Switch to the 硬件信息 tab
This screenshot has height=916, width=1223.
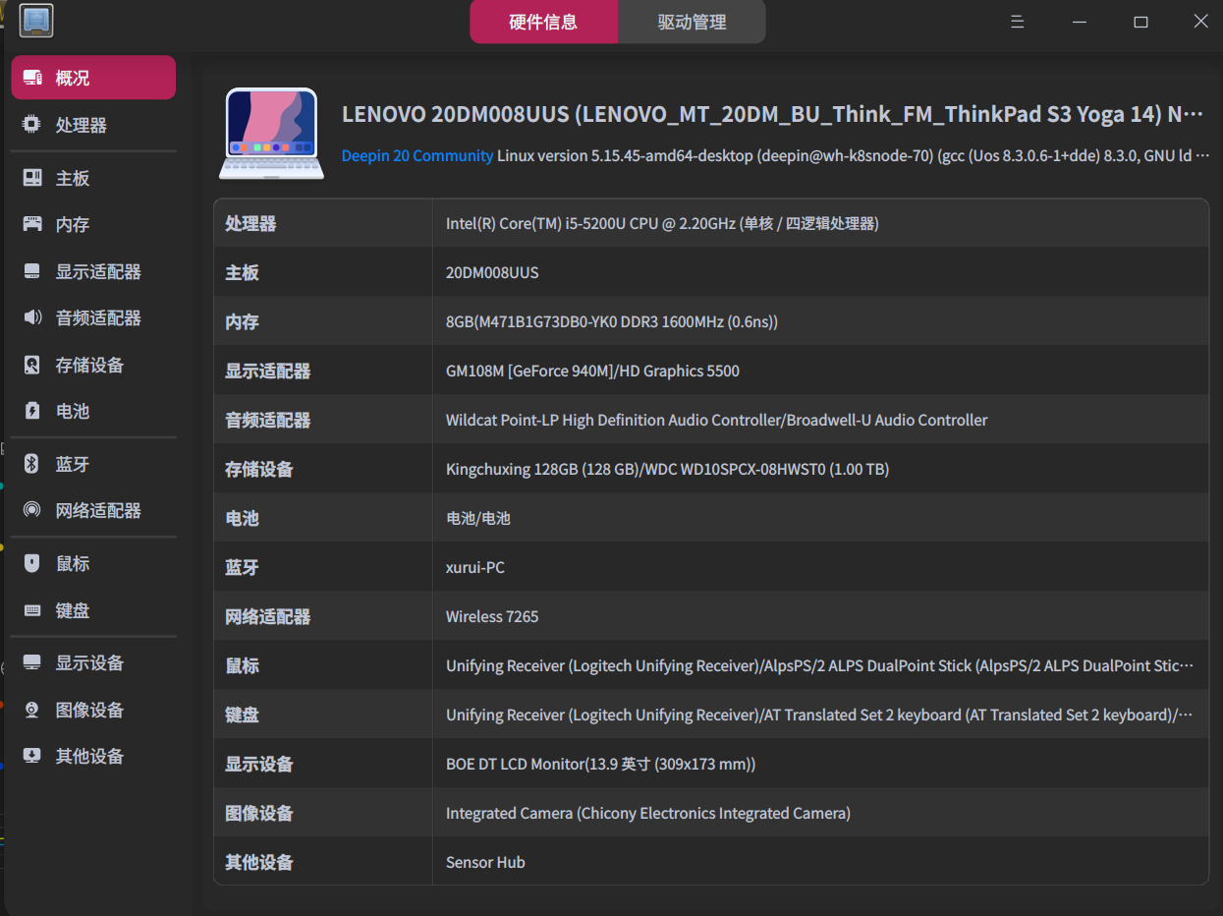pos(544,22)
